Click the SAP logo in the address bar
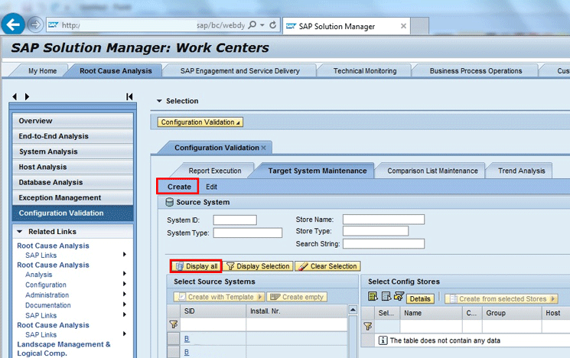The image size is (570, 358). click(53, 24)
